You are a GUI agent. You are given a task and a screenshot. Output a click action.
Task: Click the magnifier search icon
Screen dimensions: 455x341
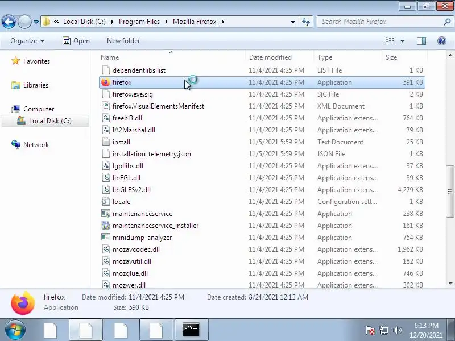coord(447,22)
